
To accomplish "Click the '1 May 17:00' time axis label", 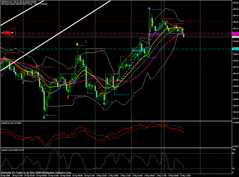I will point(125,175).
